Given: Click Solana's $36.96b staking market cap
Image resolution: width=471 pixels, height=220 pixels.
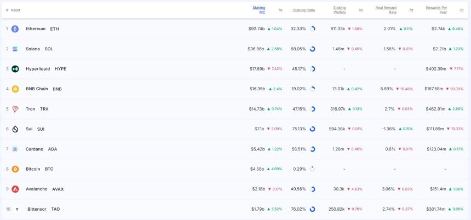Looking at the screenshot, I should pos(256,49).
